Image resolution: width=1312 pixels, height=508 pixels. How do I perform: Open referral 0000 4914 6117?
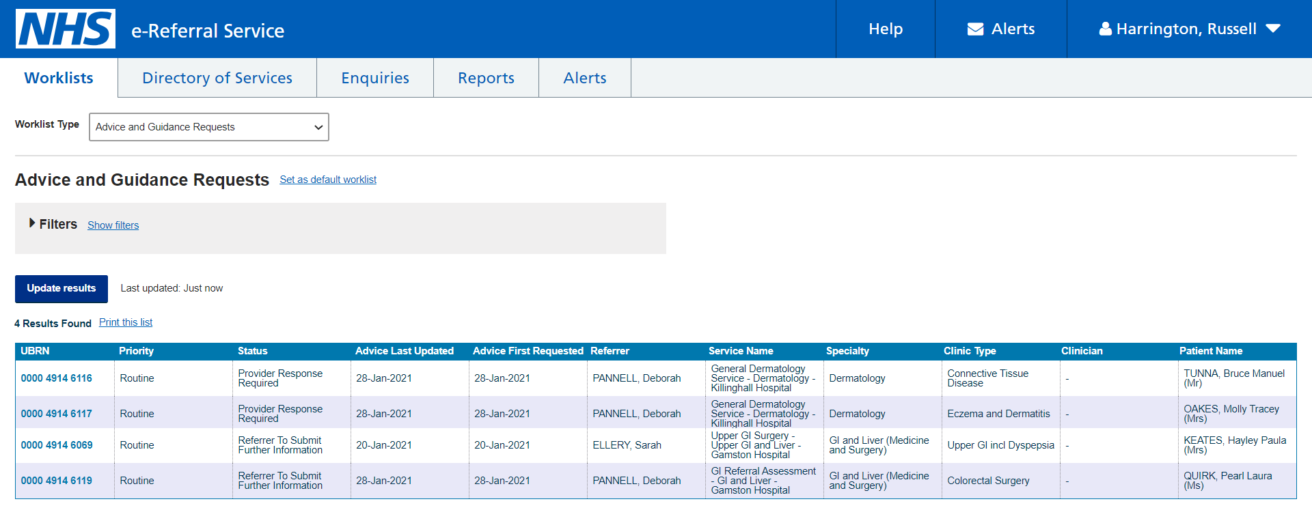point(56,414)
